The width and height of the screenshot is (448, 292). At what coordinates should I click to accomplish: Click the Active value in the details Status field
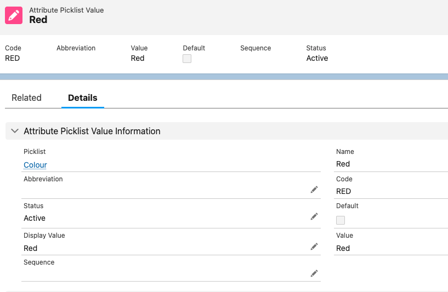[35, 218]
